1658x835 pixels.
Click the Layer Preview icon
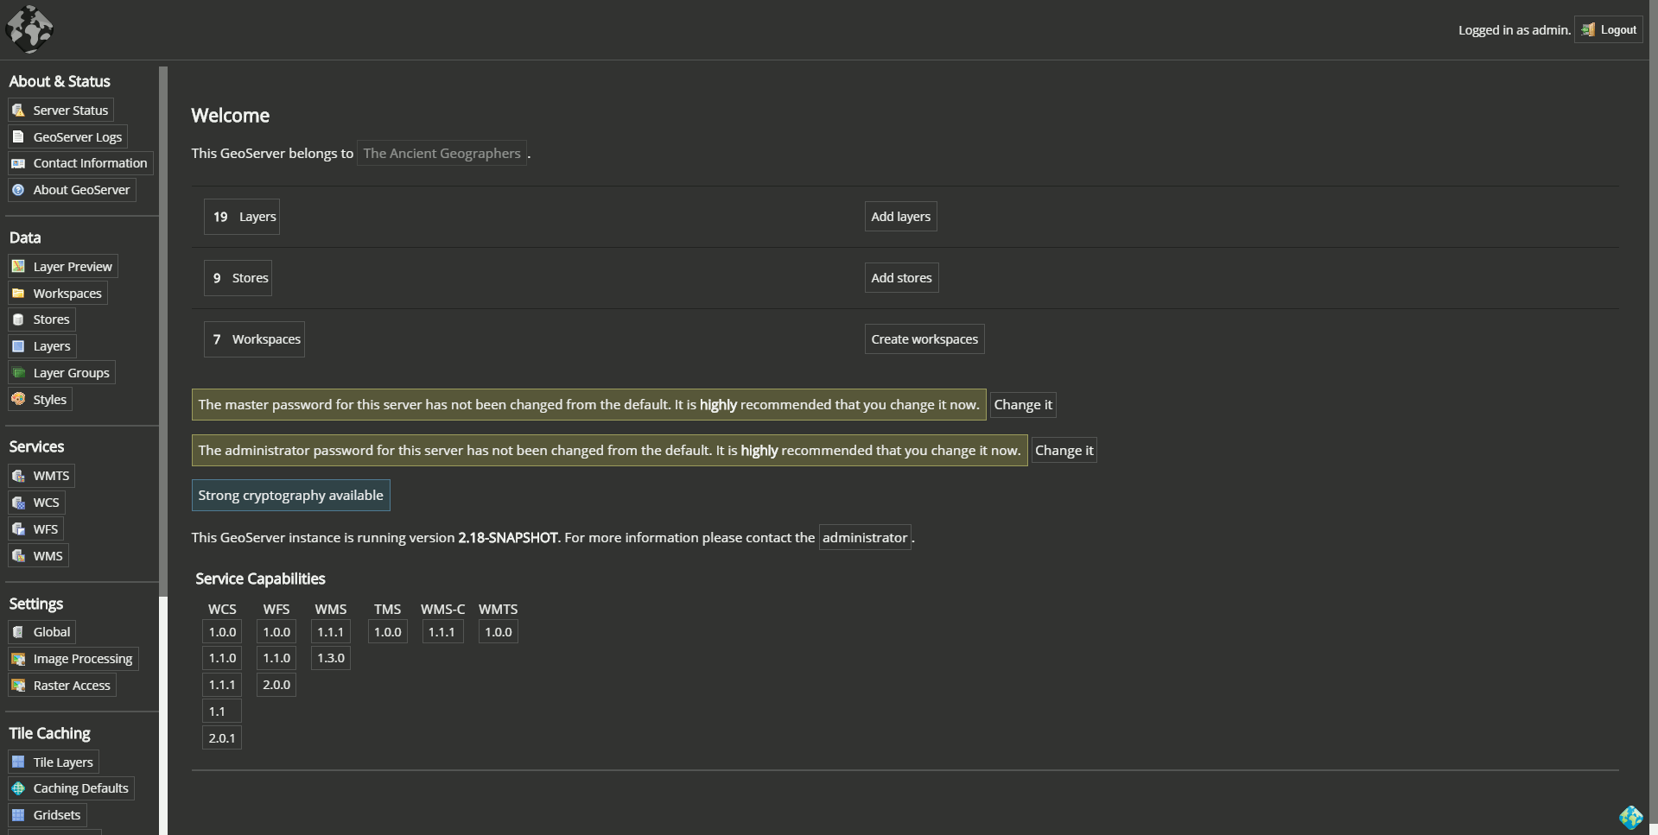(18, 266)
